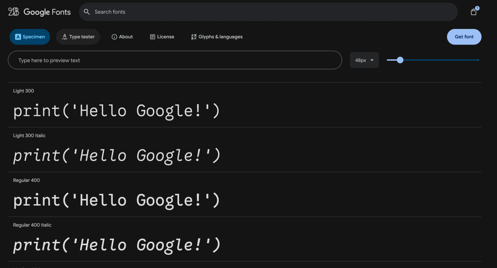Click the search magnifier icon
The height and width of the screenshot is (268, 497).
point(87,12)
